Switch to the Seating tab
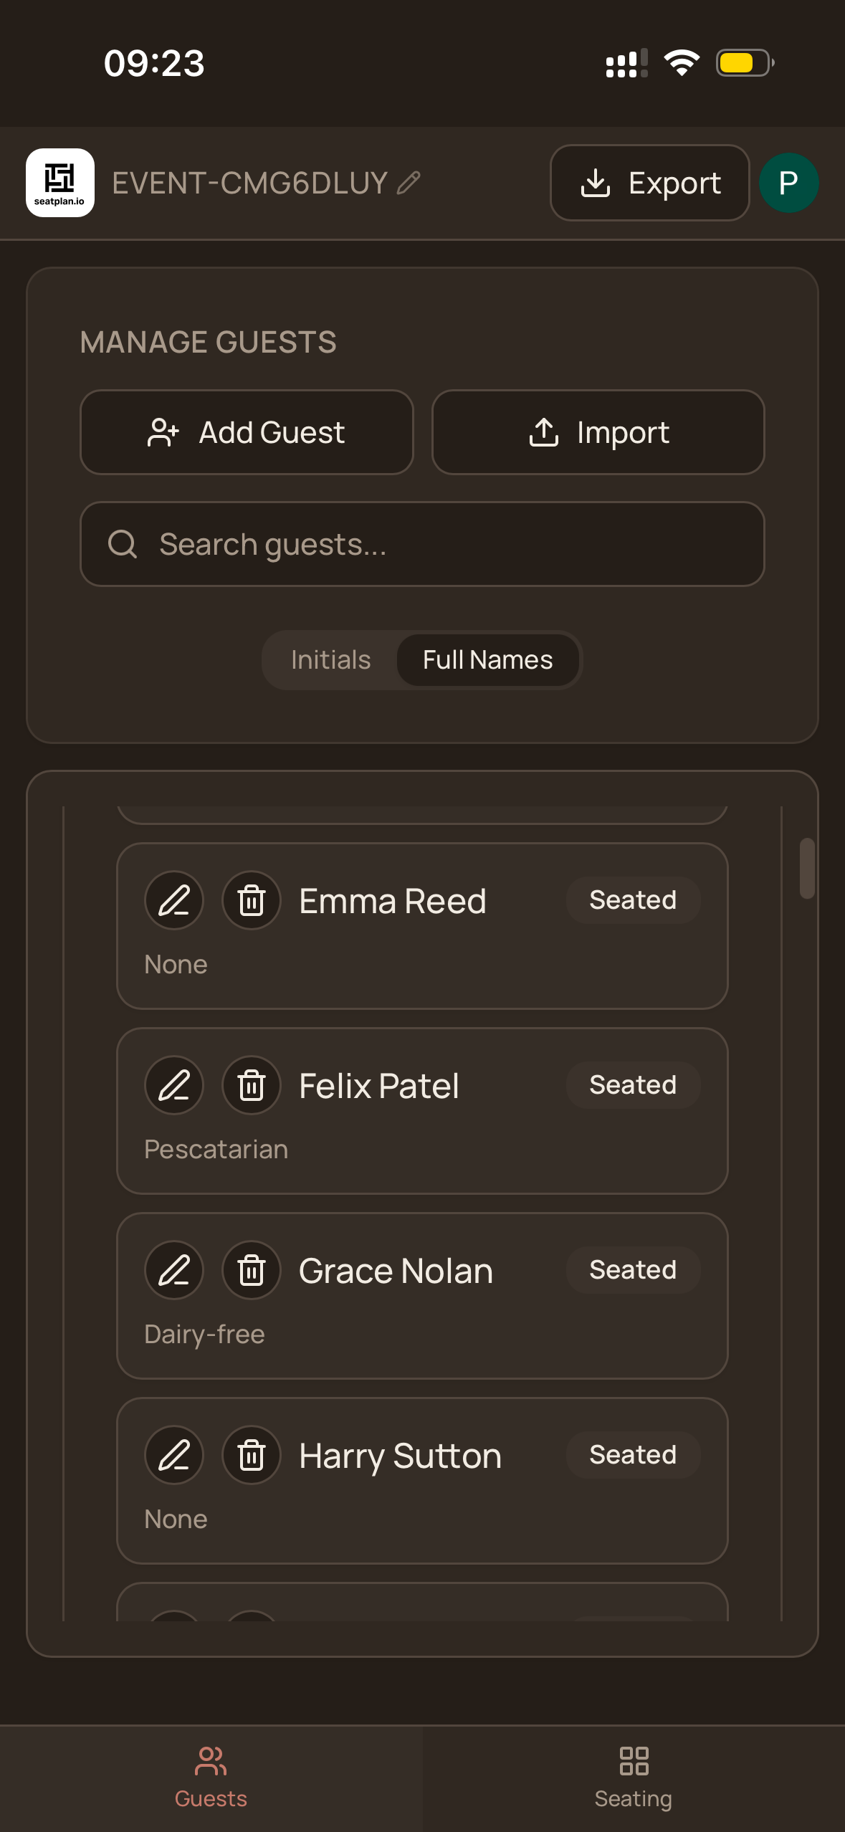The width and height of the screenshot is (845, 1832). pos(634,1778)
